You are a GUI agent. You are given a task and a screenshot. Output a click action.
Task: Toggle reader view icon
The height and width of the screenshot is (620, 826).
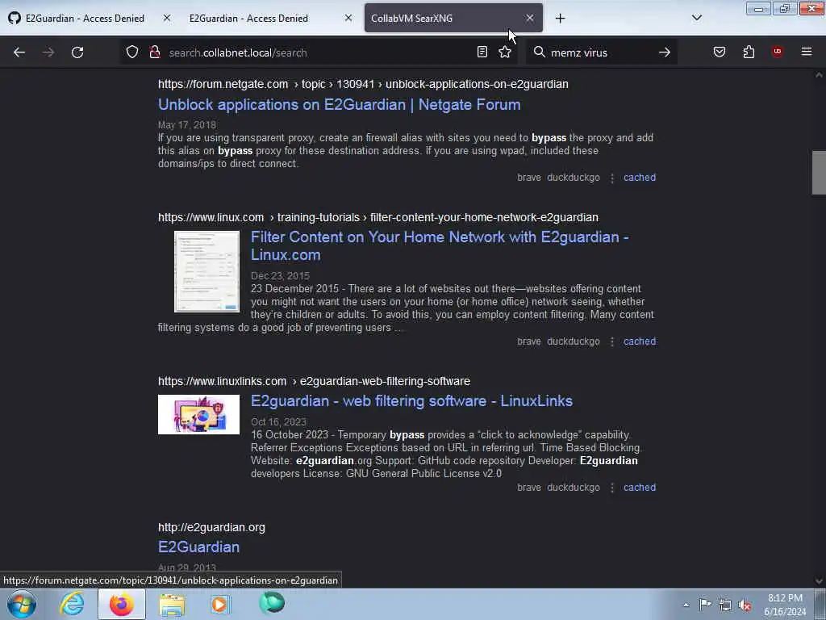pyautogui.click(x=482, y=52)
